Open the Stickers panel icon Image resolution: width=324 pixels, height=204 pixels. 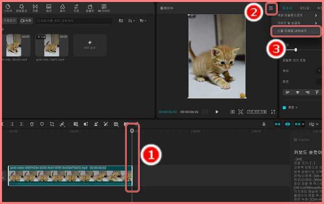tap(8, 8)
